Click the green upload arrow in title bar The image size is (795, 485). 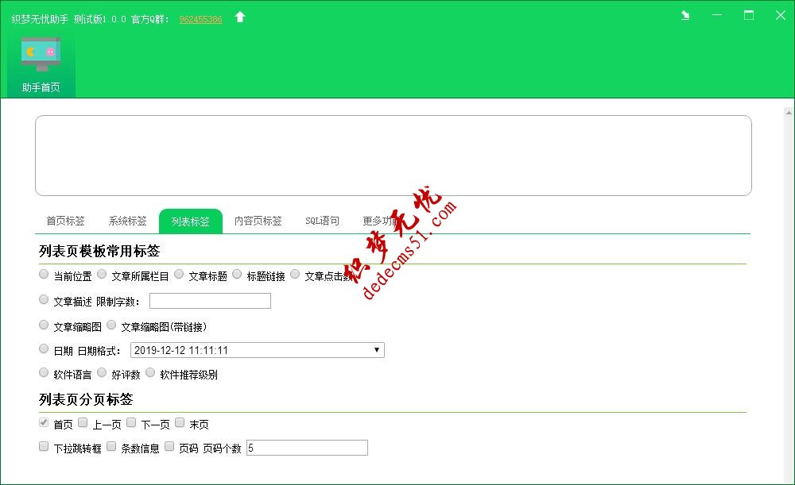240,15
